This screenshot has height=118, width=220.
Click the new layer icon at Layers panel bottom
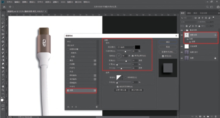(x=212, y=116)
